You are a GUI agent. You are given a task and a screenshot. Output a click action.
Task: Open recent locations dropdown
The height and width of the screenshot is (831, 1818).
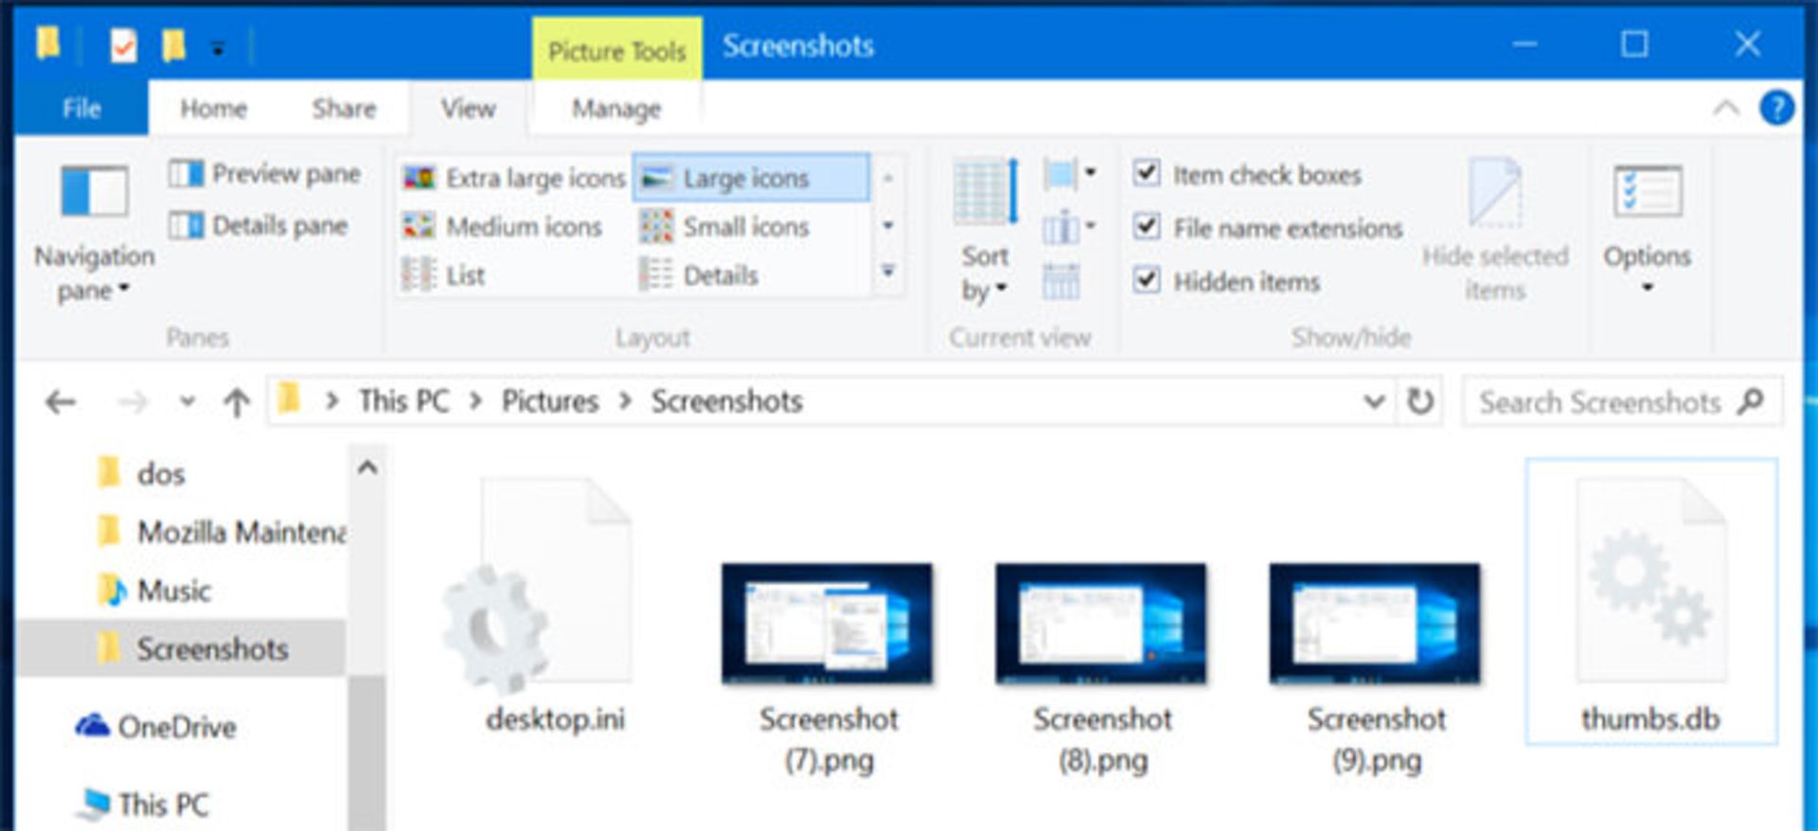tap(187, 402)
